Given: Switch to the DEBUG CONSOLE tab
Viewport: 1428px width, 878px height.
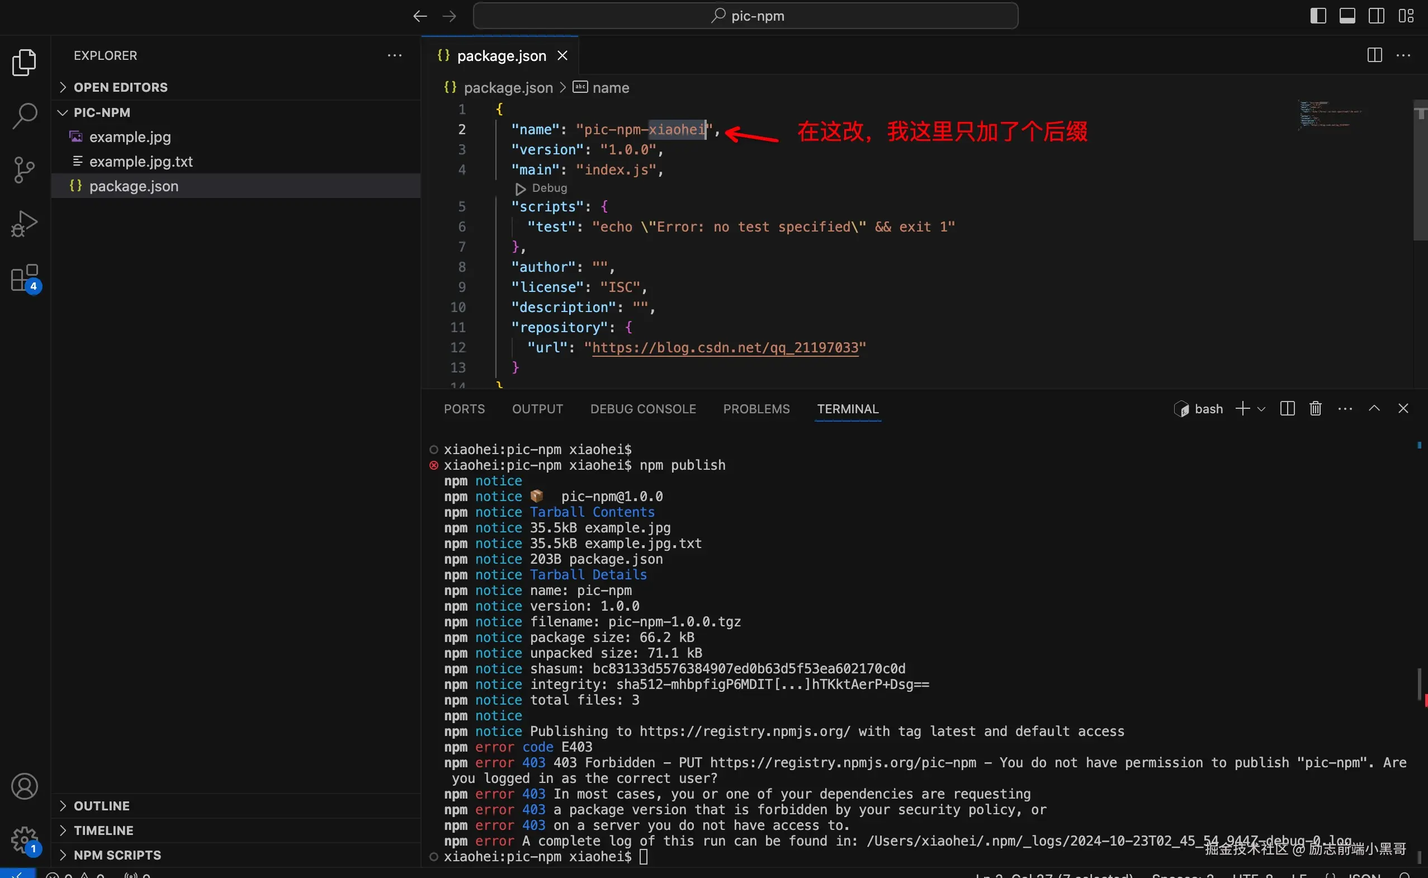Looking at the screenshot, I should pyautogui.click(x=642, y=409).
